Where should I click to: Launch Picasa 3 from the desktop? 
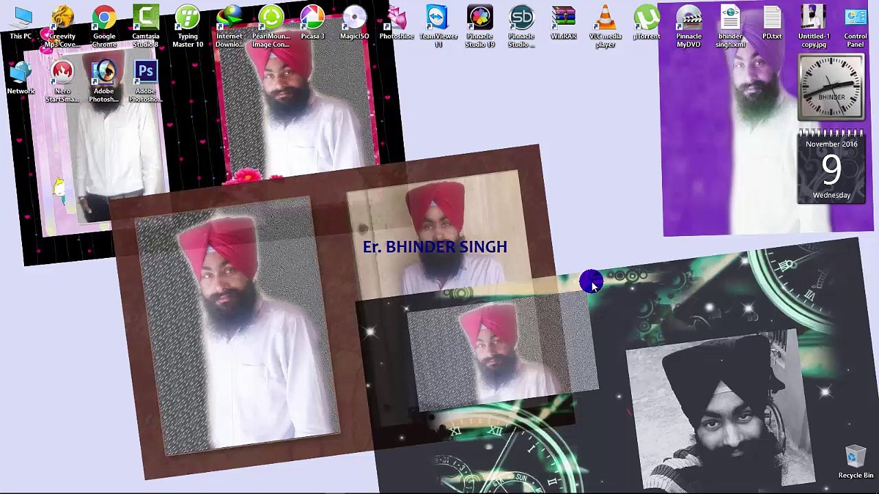pyautogui.click(x=312, y=23)
